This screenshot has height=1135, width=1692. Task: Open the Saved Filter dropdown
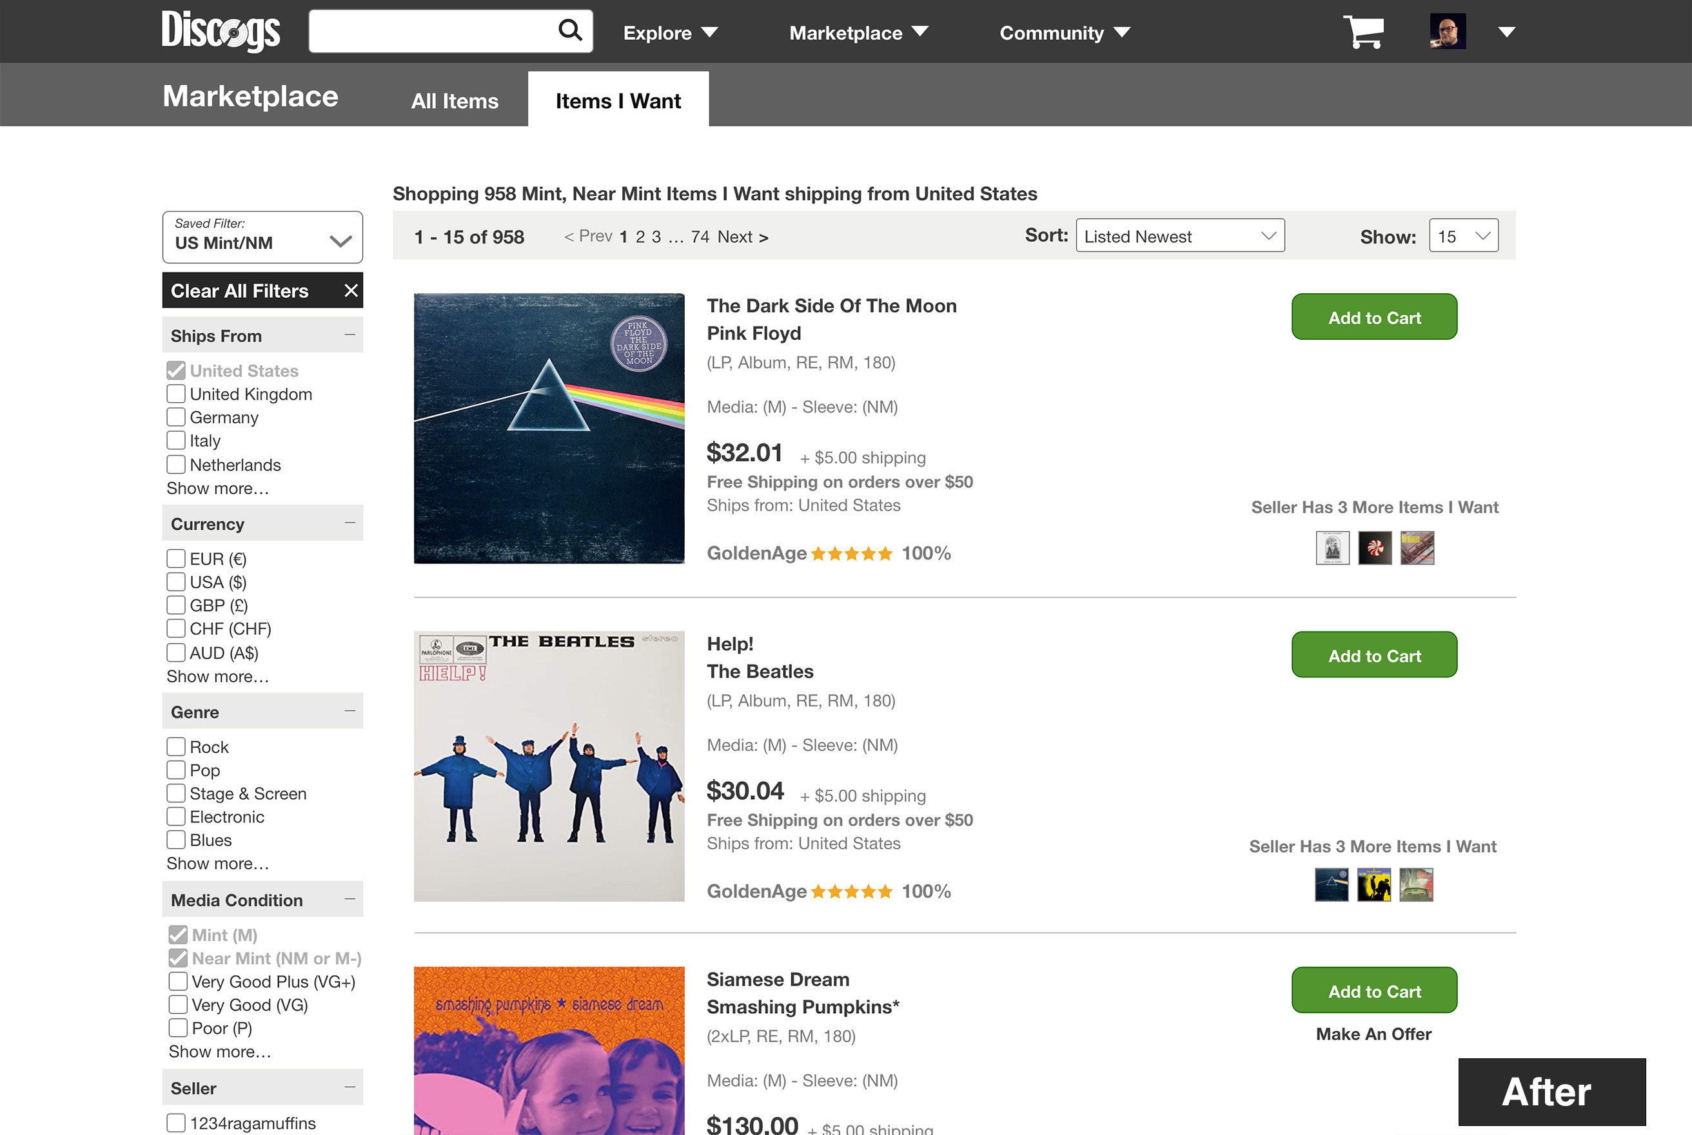tap(262, 237)
